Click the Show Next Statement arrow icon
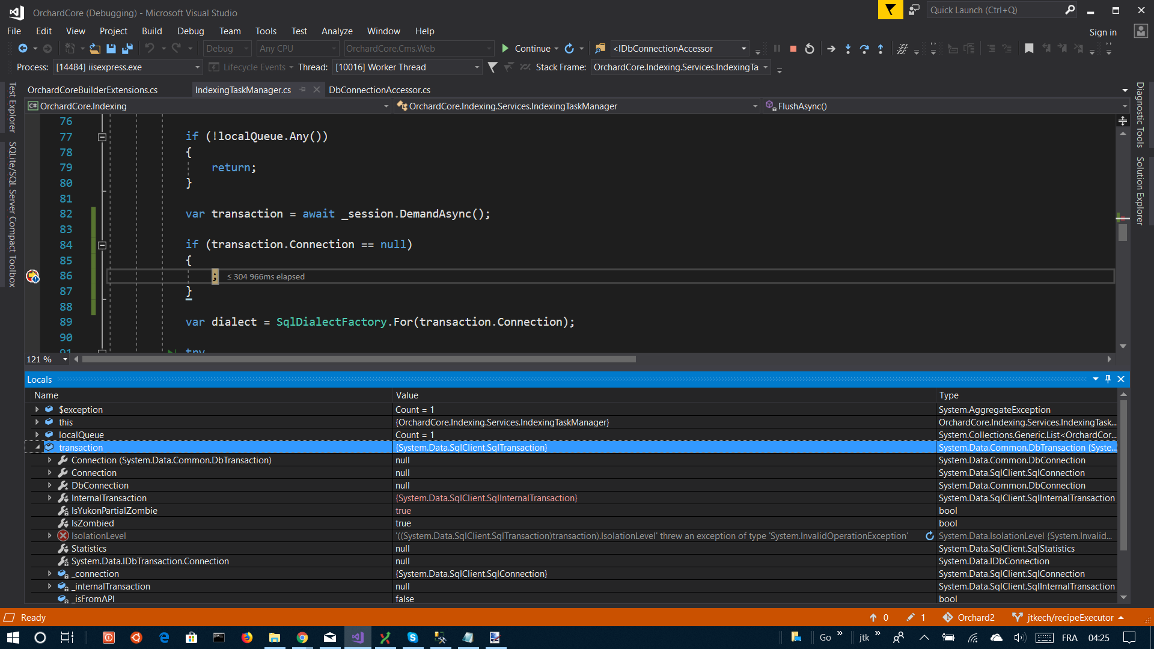Viewport: 1154px width, 649px height. coord(831,49)
